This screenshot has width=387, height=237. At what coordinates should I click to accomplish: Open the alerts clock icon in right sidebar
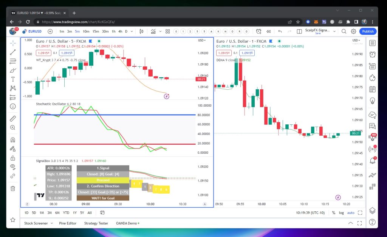click(x=372, y=55)
